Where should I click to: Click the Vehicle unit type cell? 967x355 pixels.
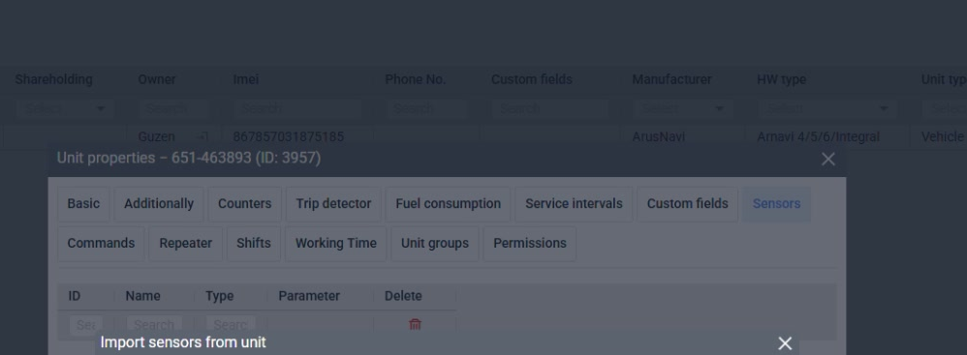pos(943,136)
